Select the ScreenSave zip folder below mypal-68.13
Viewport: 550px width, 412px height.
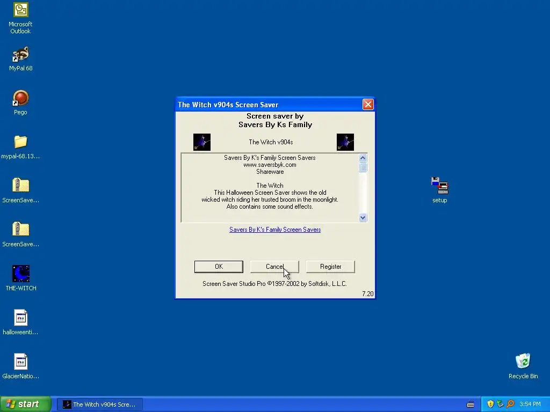click(x=20, y=191)
